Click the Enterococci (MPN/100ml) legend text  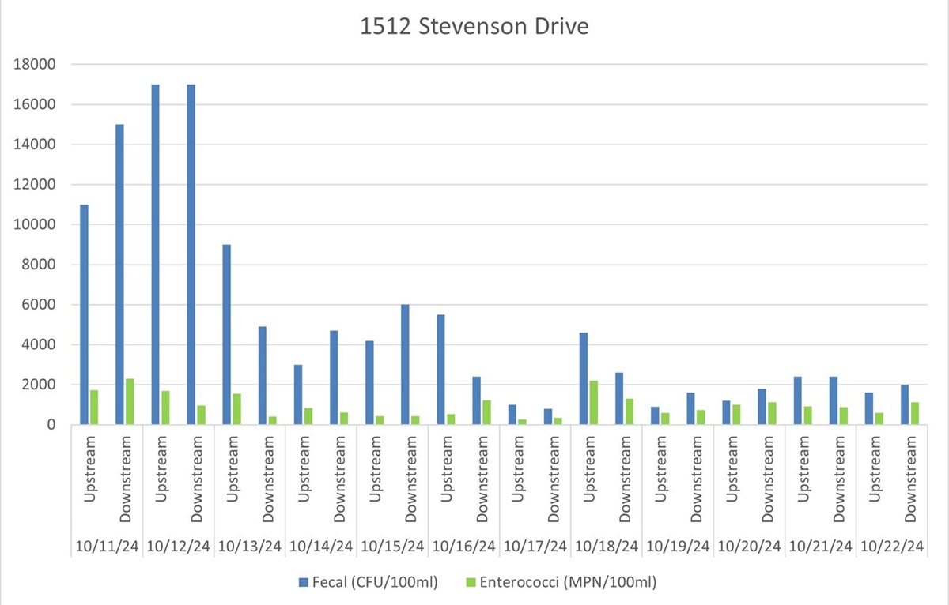[569, 583]
